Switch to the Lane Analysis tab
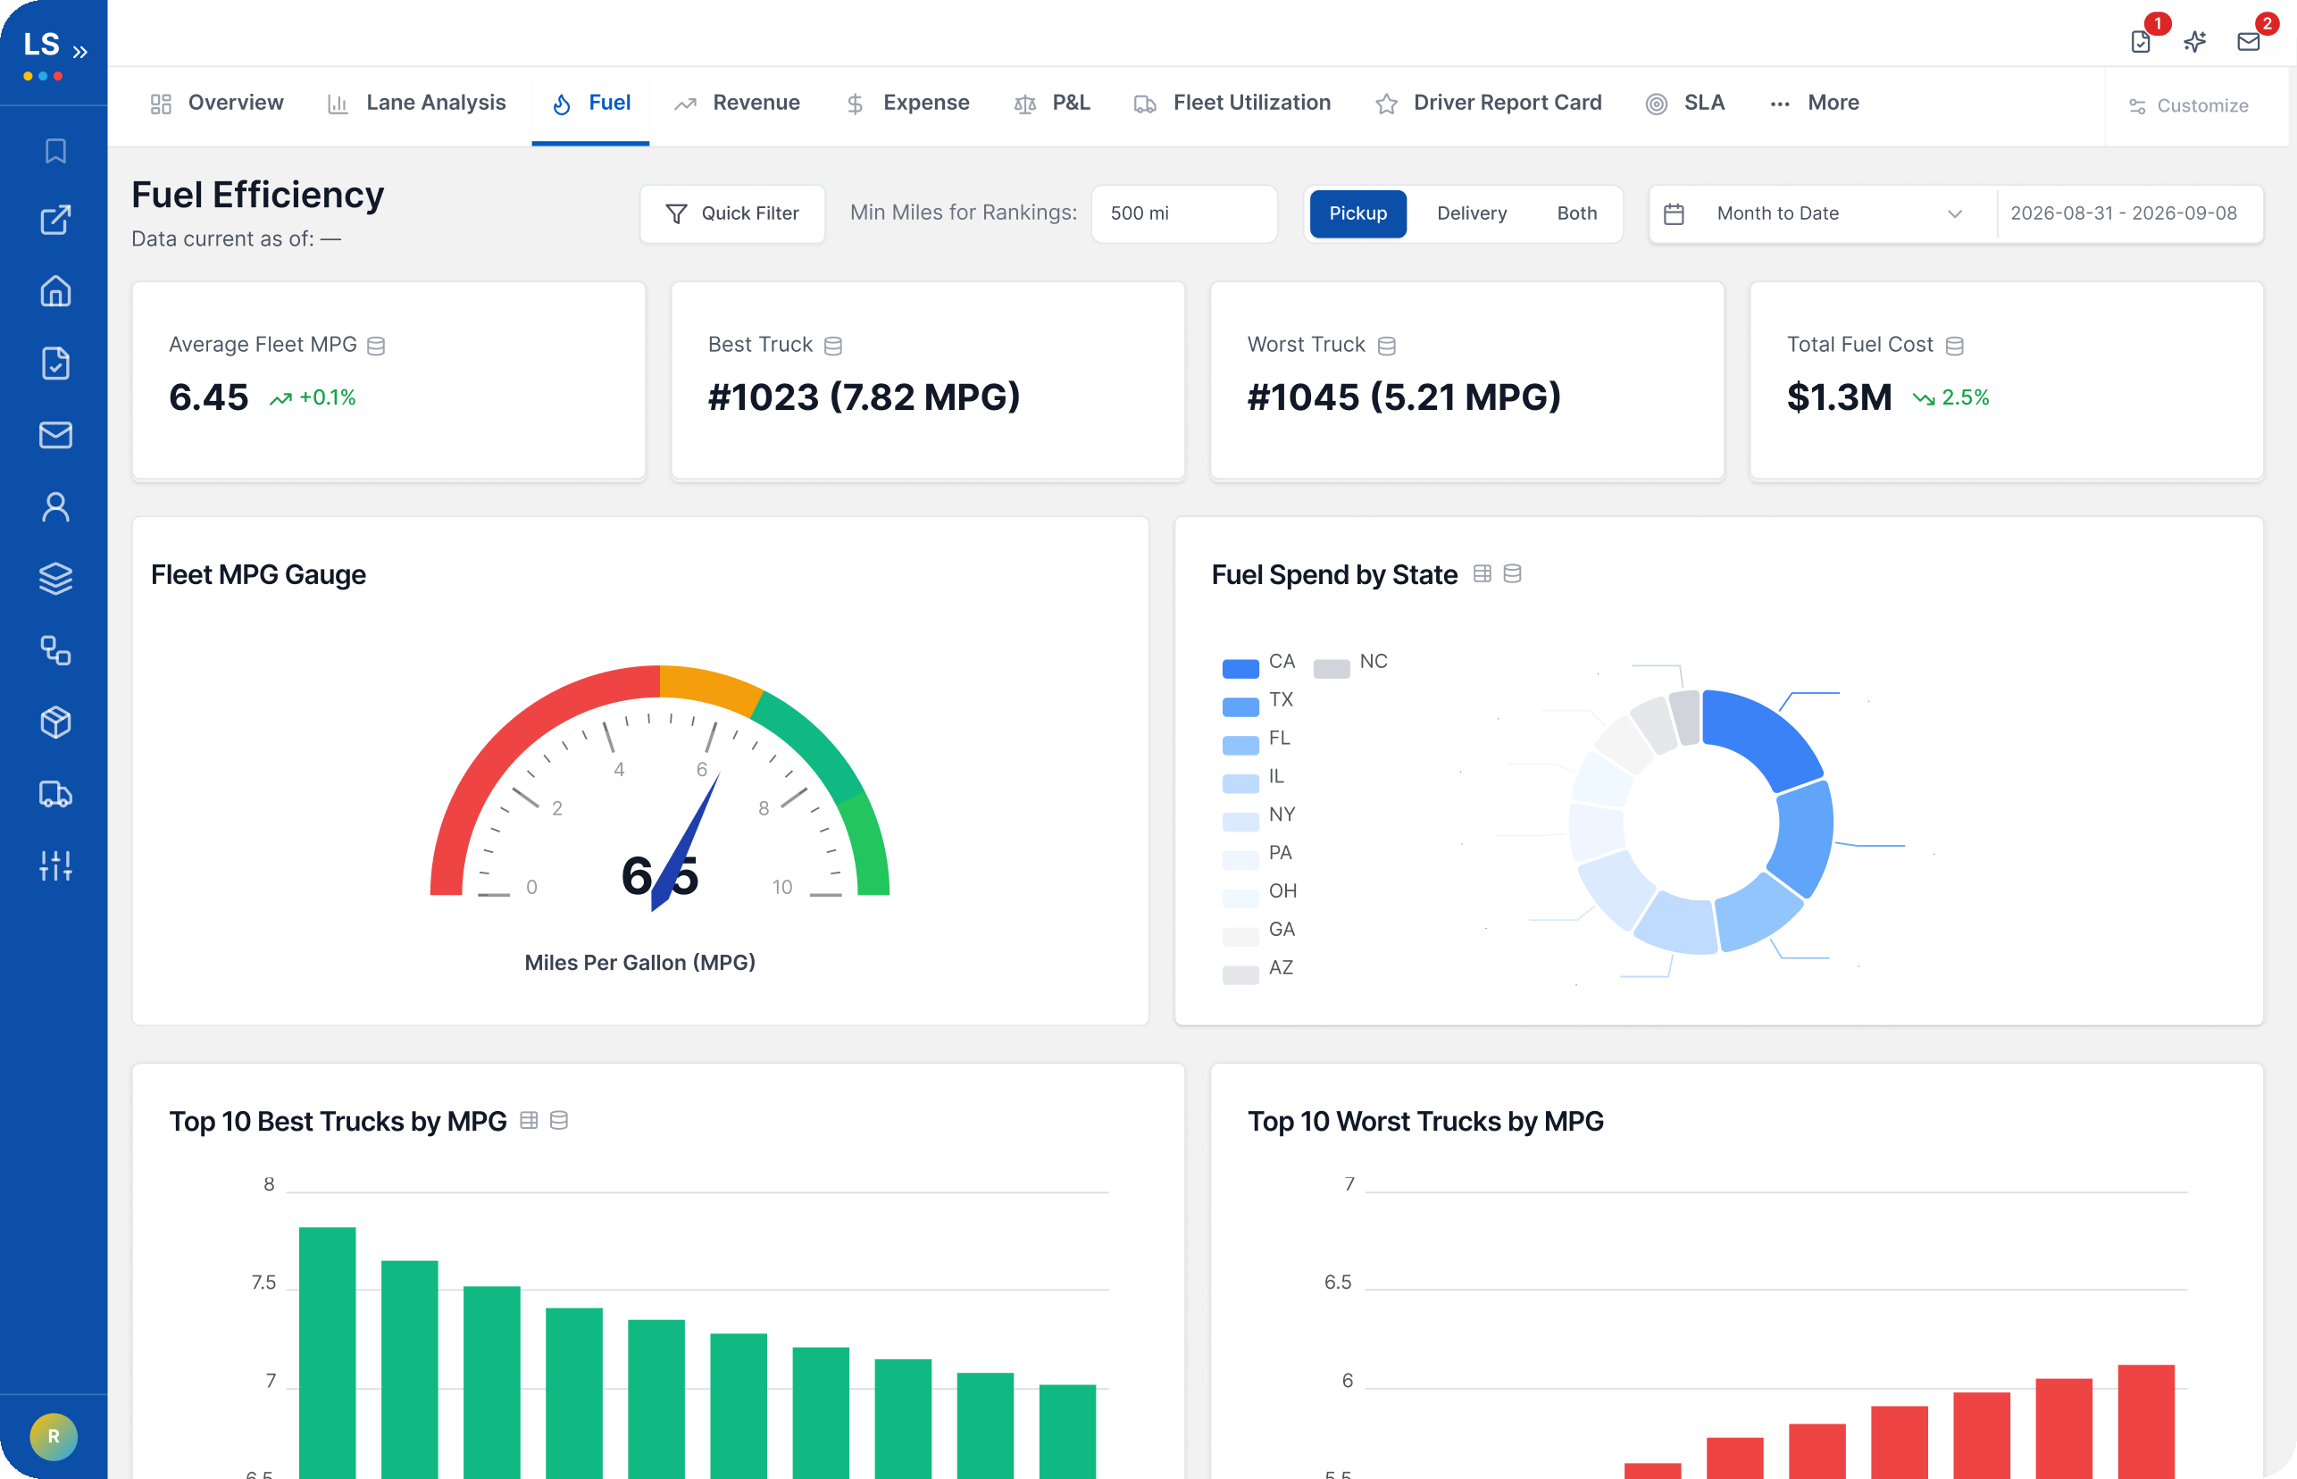This screenshot has height=1479, width=2297. coord(417,103)
